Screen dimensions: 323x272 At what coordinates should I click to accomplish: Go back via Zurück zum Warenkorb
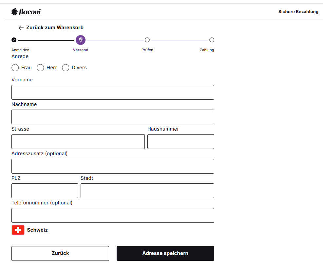(51, 28)
